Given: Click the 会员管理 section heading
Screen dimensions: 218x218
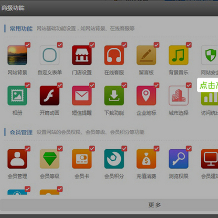Looking at the screenshot, I should [21, 132].
